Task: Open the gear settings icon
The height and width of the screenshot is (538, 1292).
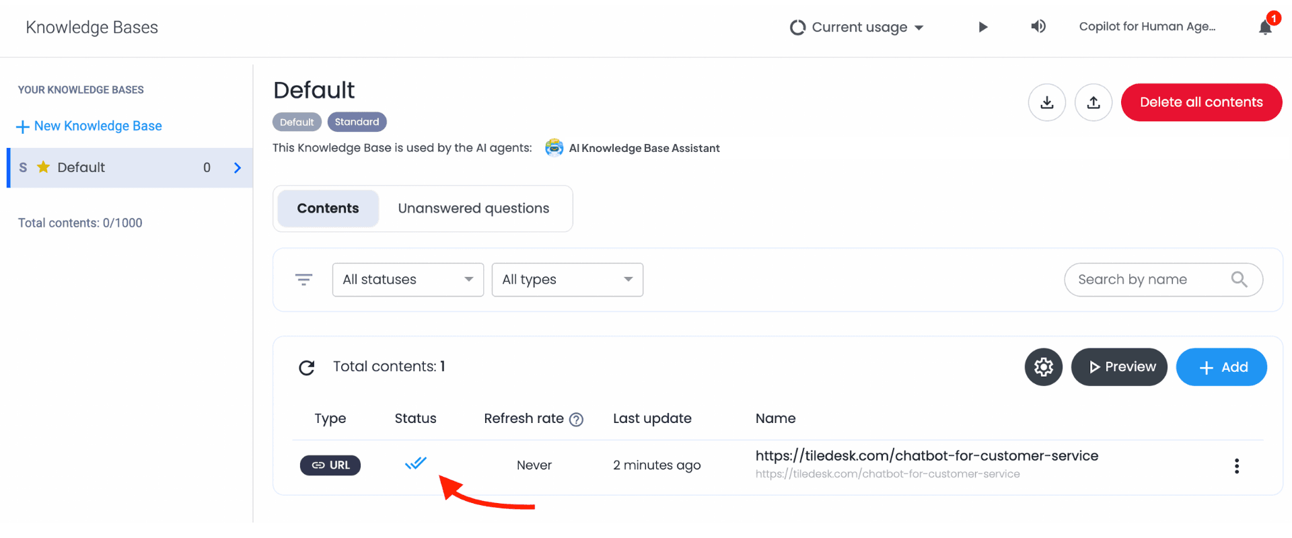Action: (x=1044, y=367)
